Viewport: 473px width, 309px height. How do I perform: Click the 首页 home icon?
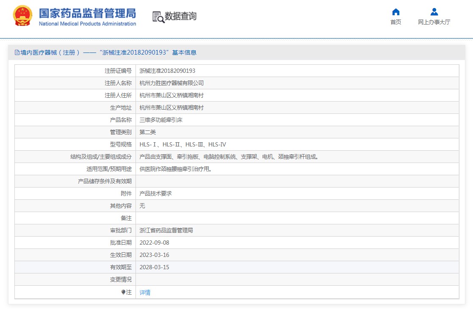tap(396, 12)
